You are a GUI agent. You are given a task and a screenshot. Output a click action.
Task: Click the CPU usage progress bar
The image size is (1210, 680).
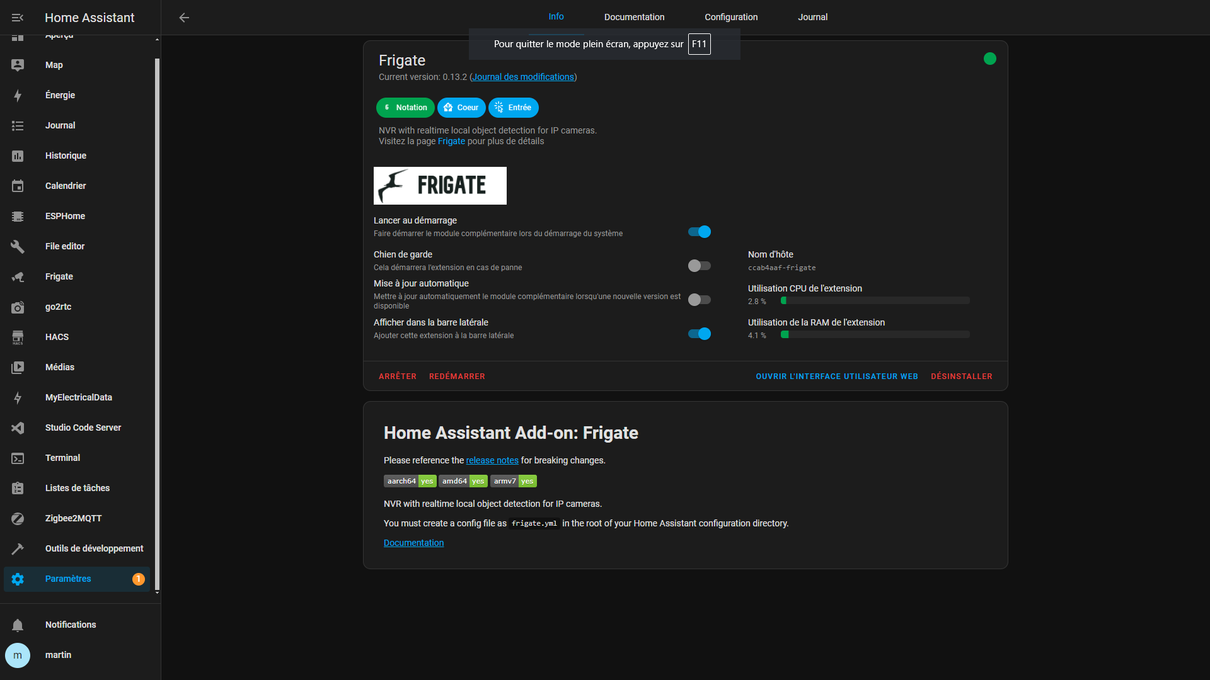(x=875, y=301)
